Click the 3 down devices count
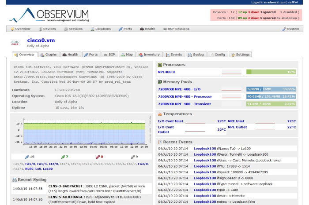The width and height of the screenshot is (309, 205). pyautogui.click(x=254, y=12)
